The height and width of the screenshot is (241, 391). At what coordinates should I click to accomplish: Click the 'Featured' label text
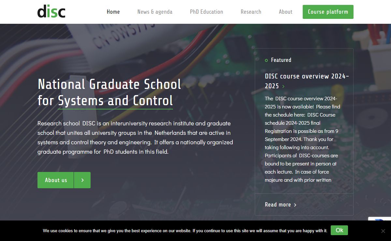pyautogui.click(x=281, y=60)
